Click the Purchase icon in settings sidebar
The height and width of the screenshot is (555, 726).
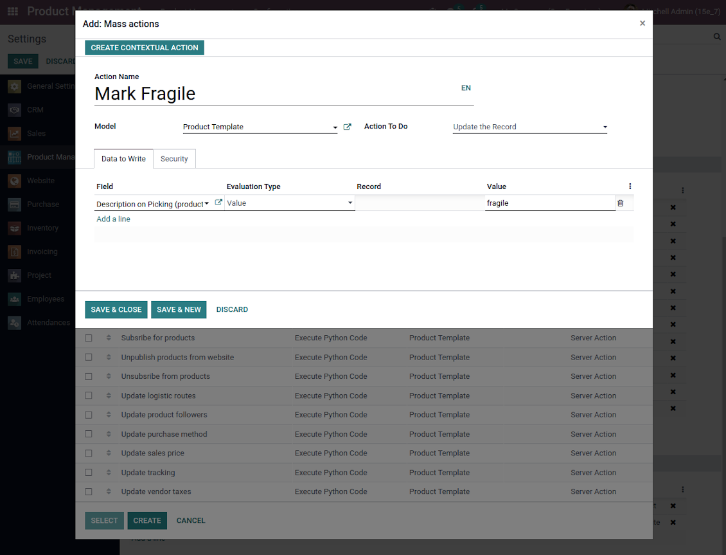[x=15, y=205]
